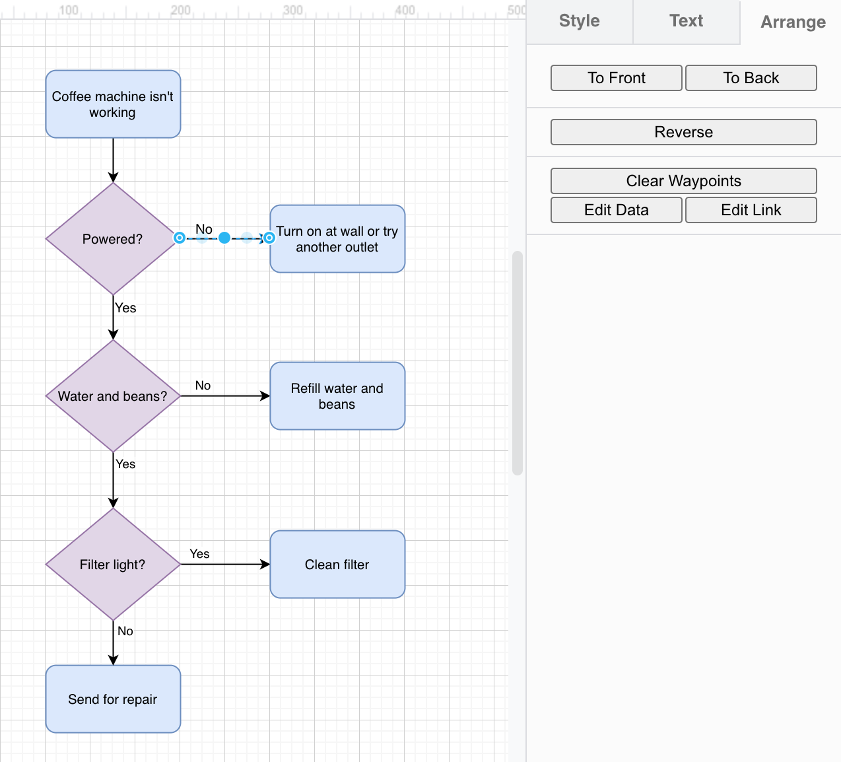Viewport: 841px width, 762px height.
Task: Select the 'Powered?' decision diamond
Action: point(112,238)
